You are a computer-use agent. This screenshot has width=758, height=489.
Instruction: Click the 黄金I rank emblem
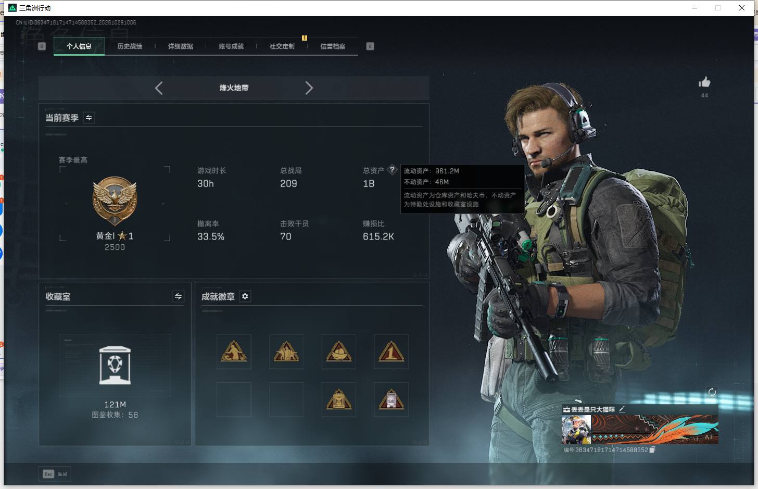[x=115, y=200]
